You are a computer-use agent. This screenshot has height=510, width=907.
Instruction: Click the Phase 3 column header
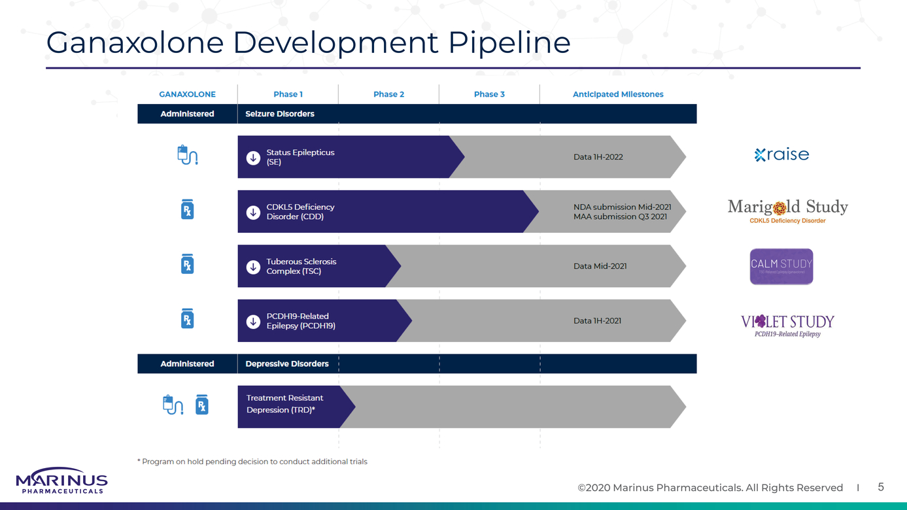point(489,94)
